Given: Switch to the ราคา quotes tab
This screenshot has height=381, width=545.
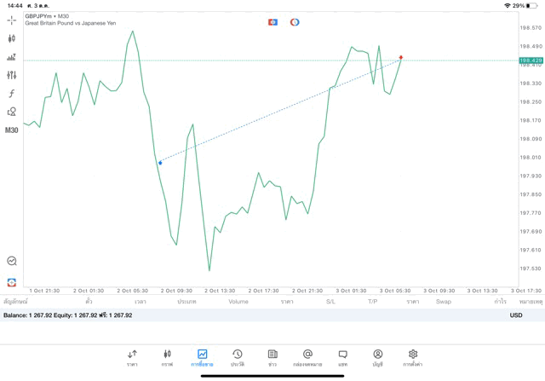Looking at the screenshot, I should (132, 357).
